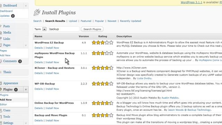The width and height of the screenshot is (222, 125).
Task: Open the Thesis menu
Action: [x=7, y=72]
